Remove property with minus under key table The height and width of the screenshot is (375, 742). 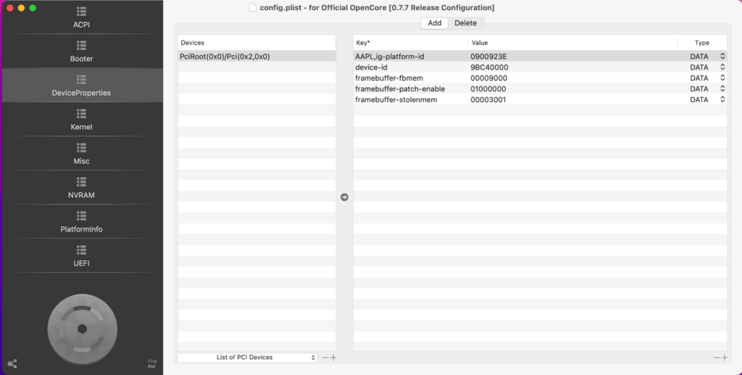[717, 358]
